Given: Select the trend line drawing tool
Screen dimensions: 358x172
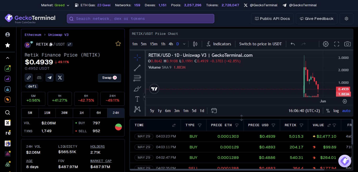Looking at the screenshot, I should 137,68.
